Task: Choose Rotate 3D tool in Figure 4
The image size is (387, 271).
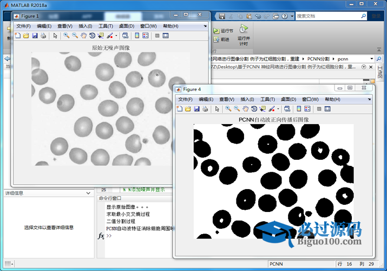Action: point(254,109)
